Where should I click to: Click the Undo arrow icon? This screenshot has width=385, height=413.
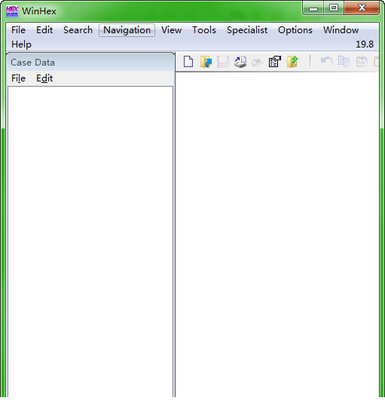coord(327,62)
